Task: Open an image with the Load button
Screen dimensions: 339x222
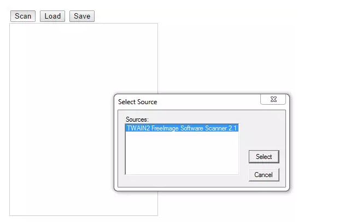Action: pyautogui.click(x=52, y=16)
